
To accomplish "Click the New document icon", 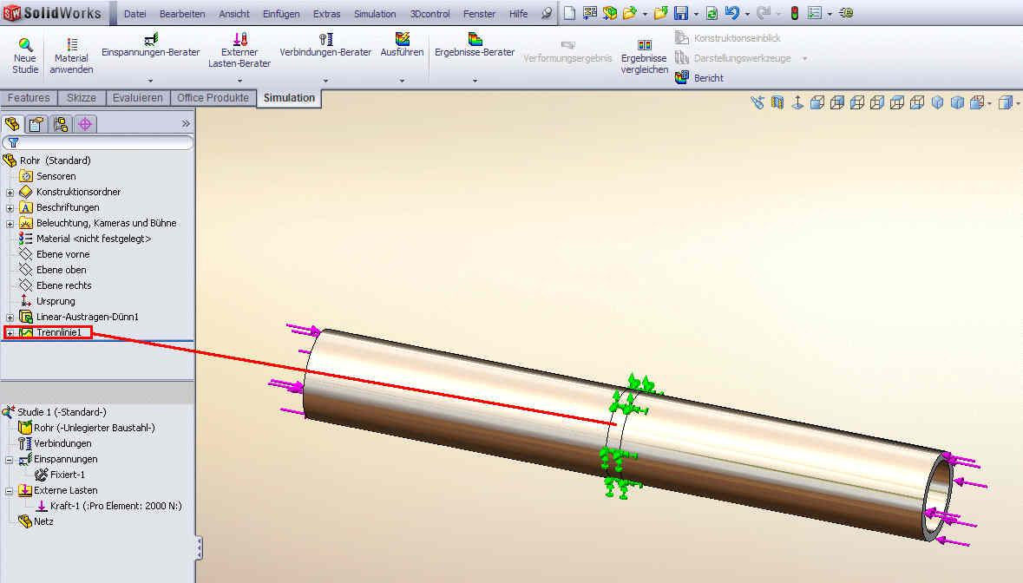I will [569, 13].
